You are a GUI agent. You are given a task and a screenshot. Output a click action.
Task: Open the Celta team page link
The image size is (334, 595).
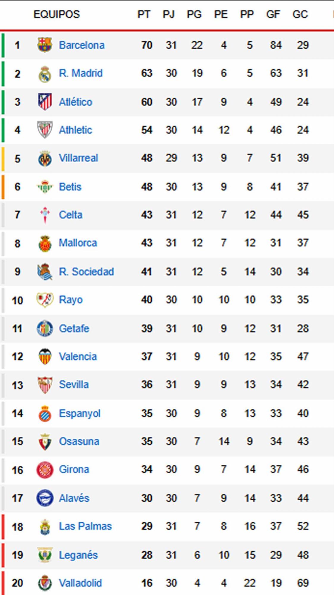(71, 215)
